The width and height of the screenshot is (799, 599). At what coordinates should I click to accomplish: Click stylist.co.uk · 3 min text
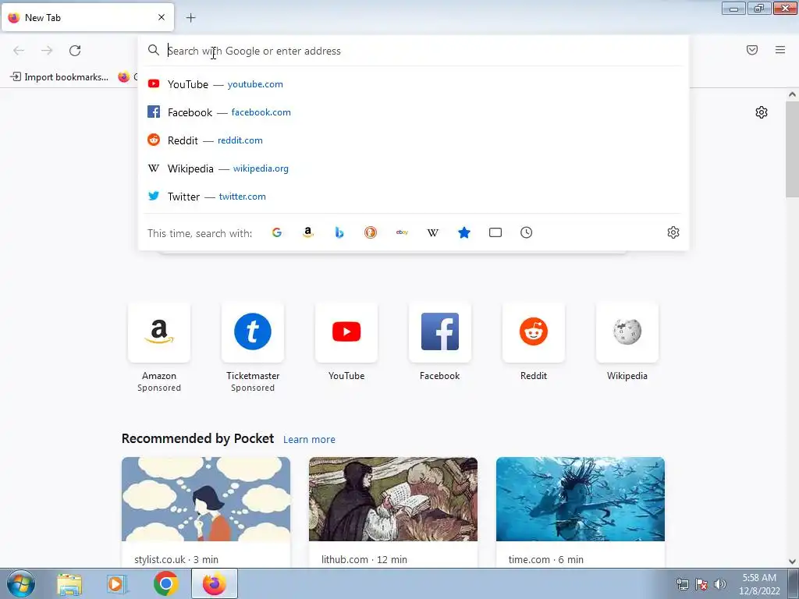click(x=176, y=560)
